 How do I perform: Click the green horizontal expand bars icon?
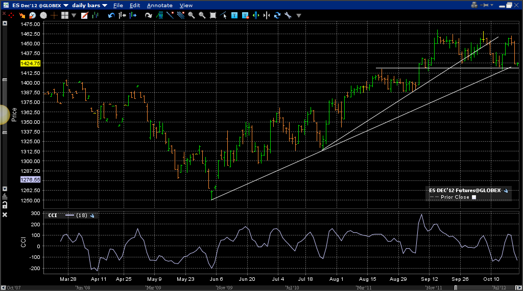click(256, 15)
